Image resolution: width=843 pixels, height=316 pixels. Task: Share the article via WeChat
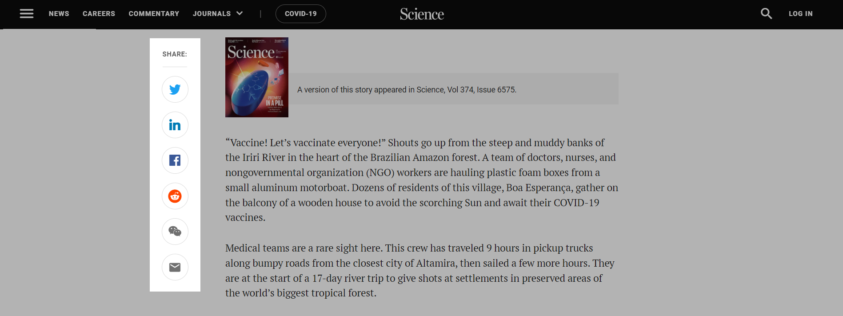[x=175, y=232]
